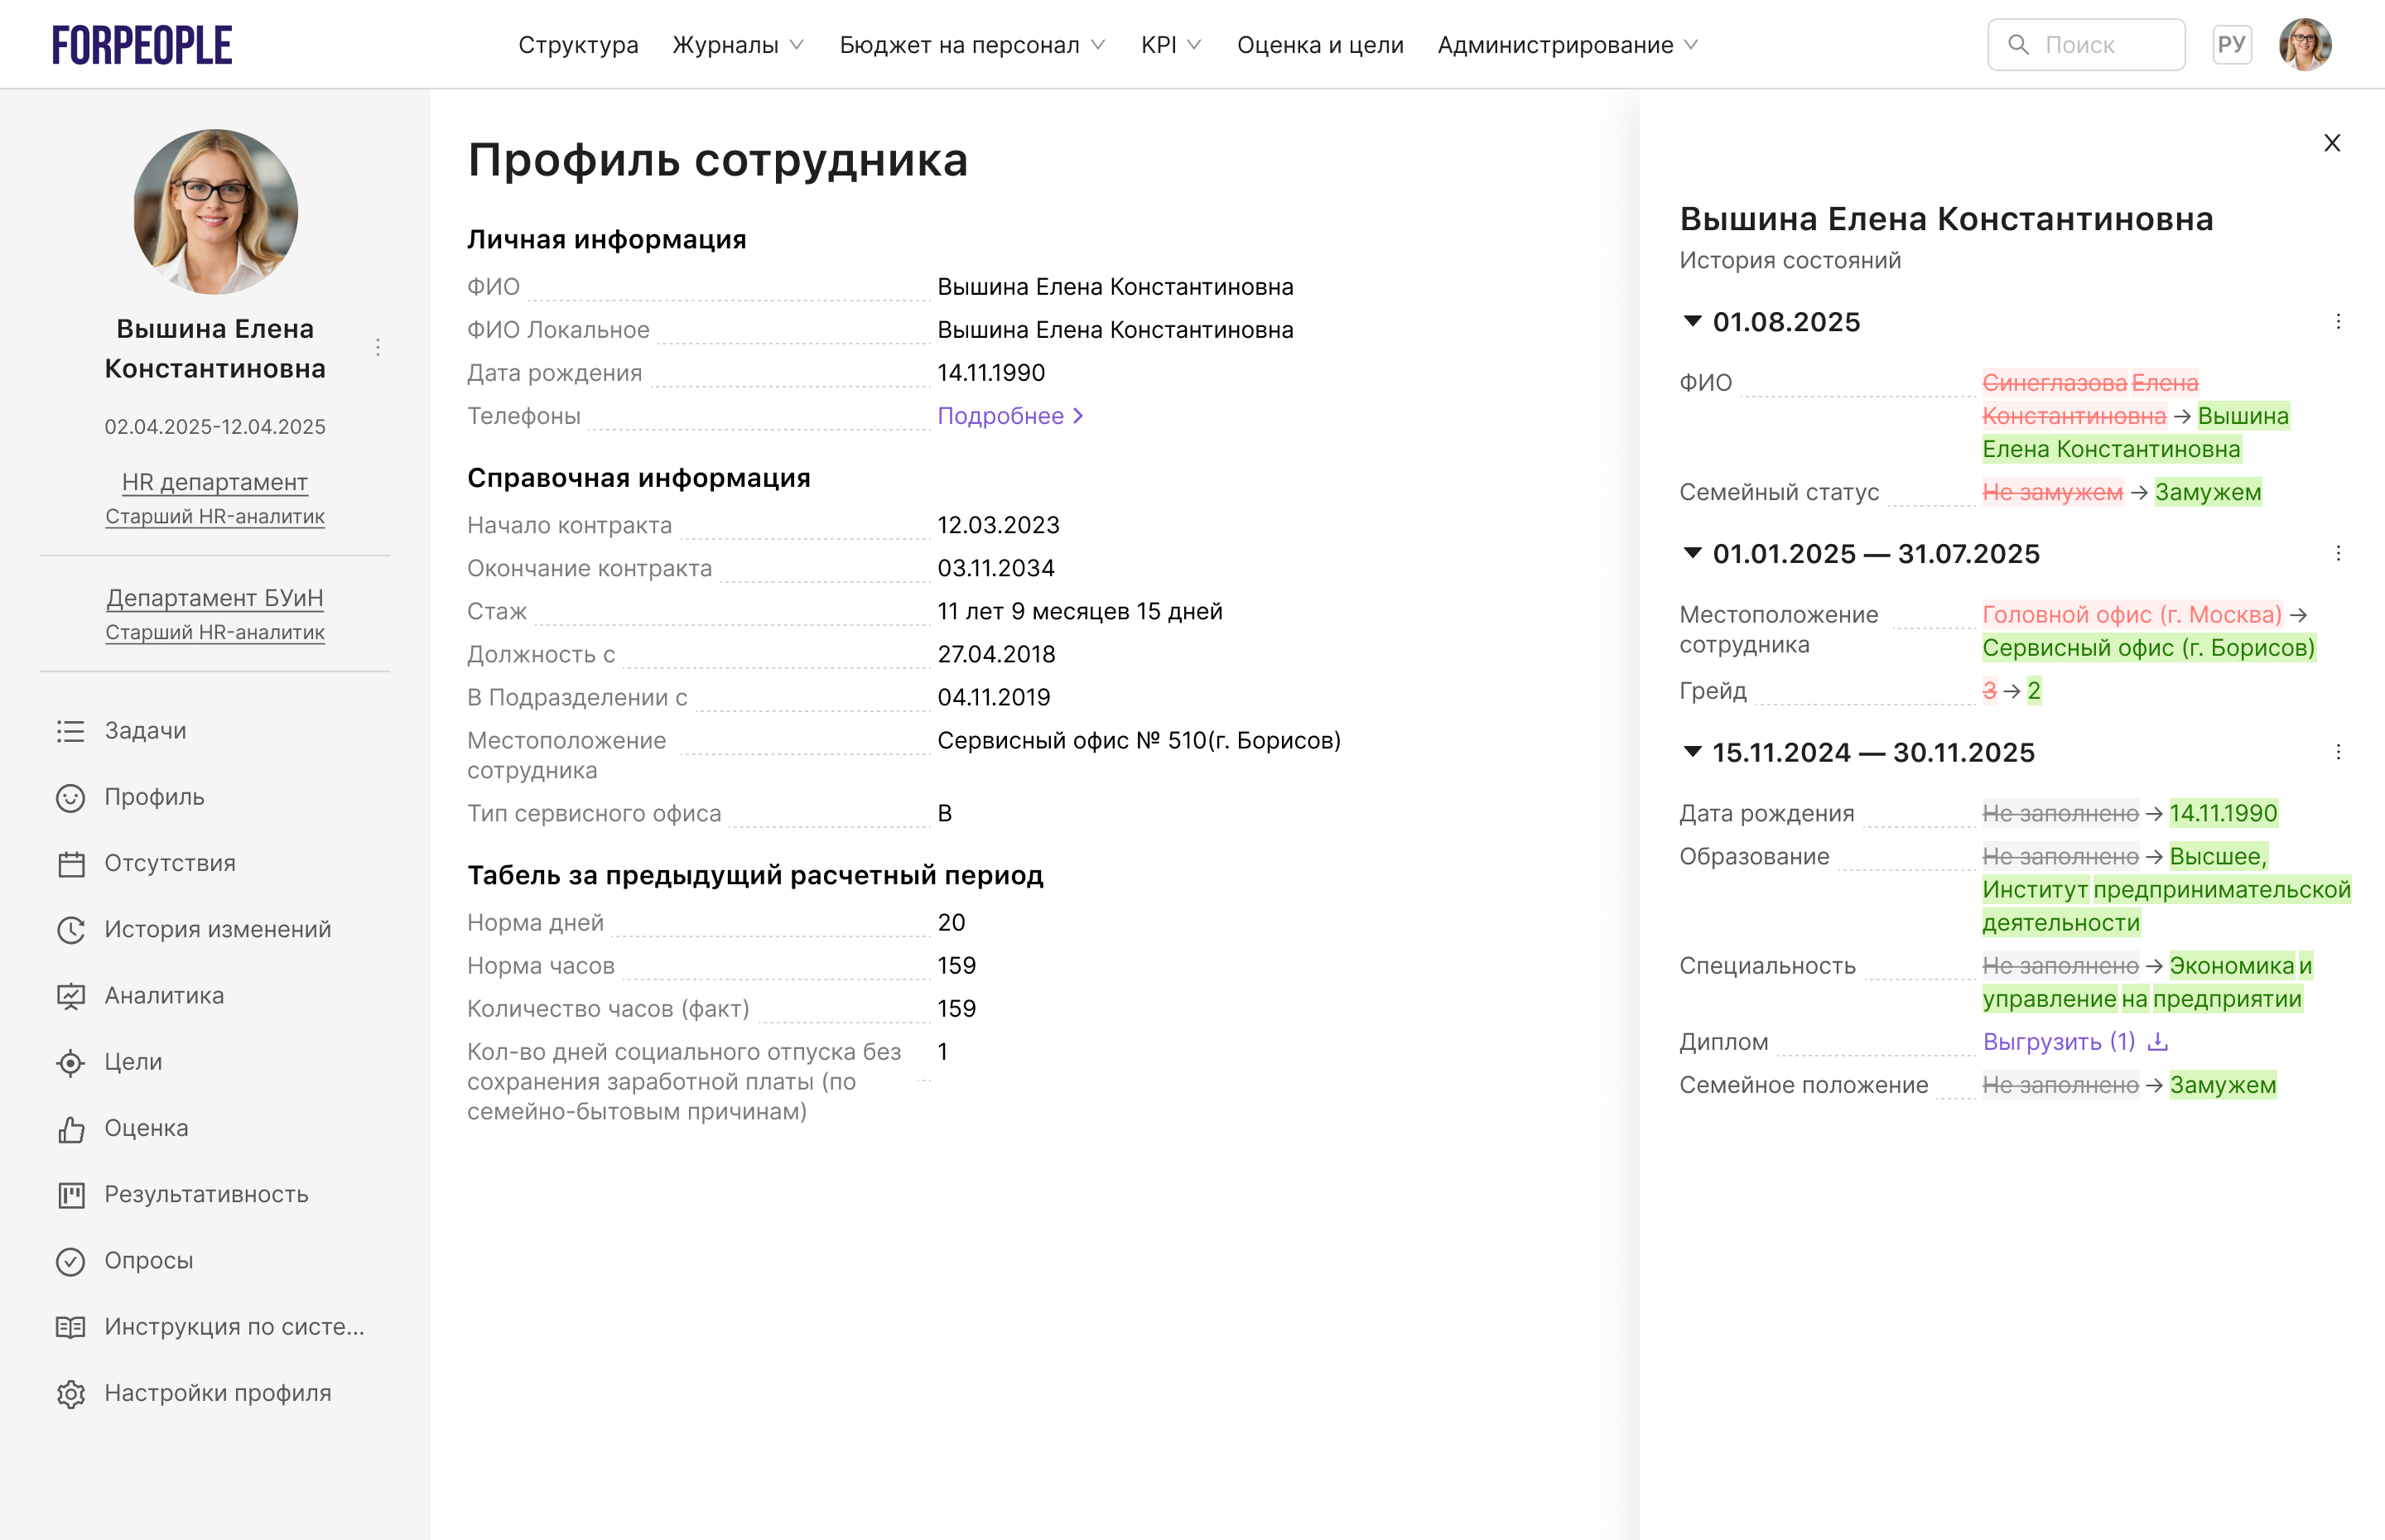This screenshot has height=1540, width=2385.
Task: Open the Журналы dropdown menu
Action: pos(726,45)
